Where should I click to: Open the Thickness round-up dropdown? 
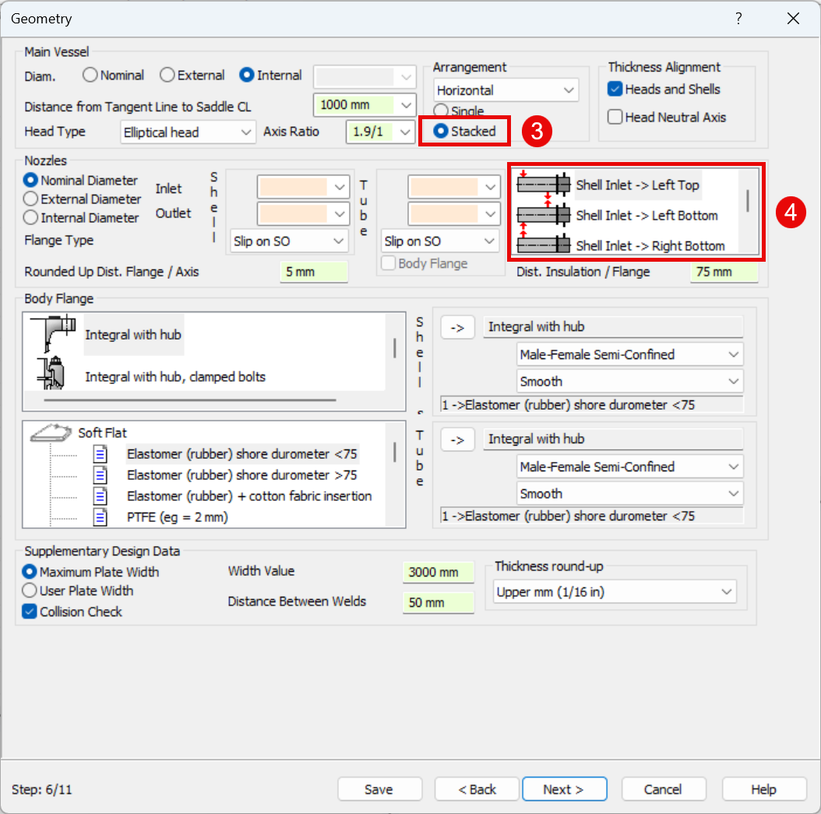[615, 592]
